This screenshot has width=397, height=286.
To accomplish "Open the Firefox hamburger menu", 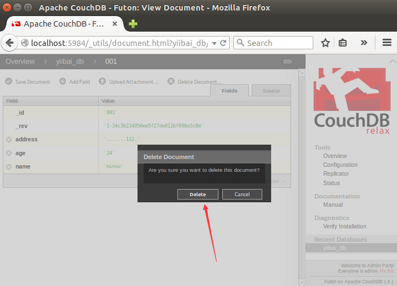I will click(387, 43).
